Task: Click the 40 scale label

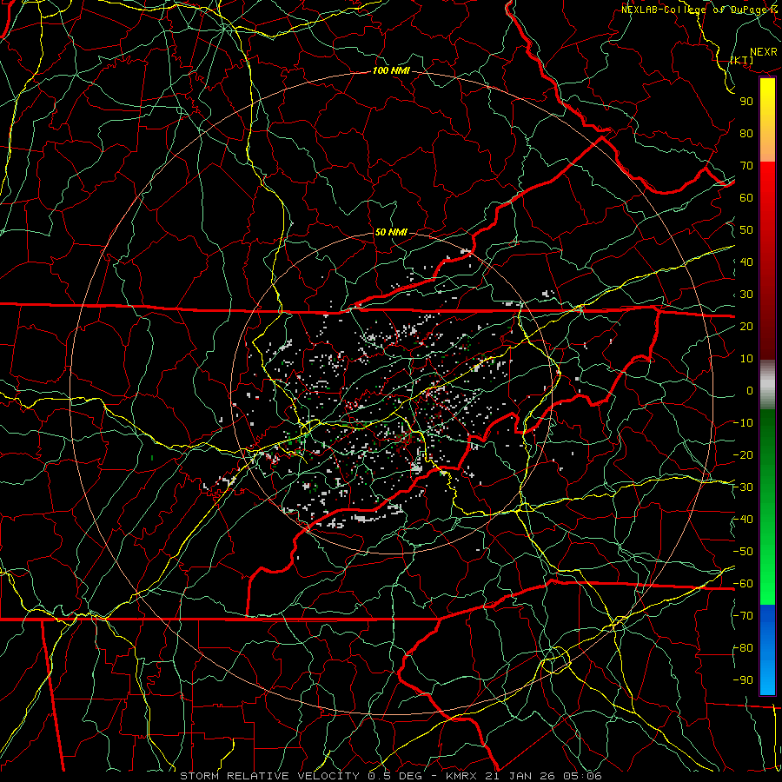Action: (746, 262)
